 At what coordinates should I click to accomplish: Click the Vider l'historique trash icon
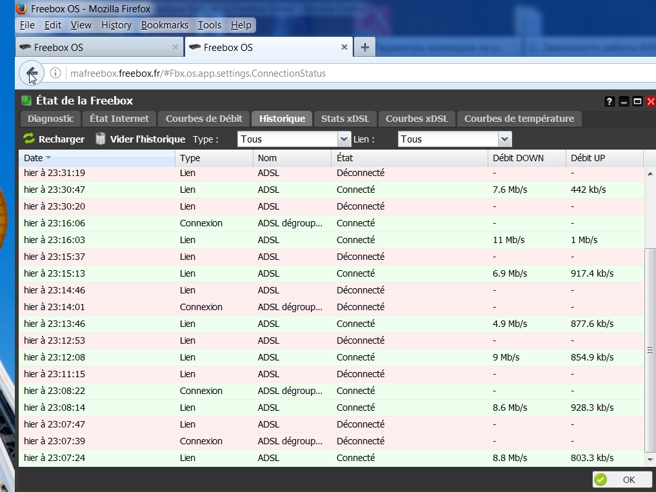click(101, 139)
